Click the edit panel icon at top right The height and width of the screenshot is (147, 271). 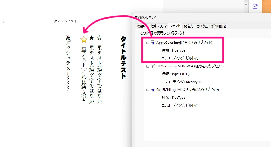tap(255, 6)
